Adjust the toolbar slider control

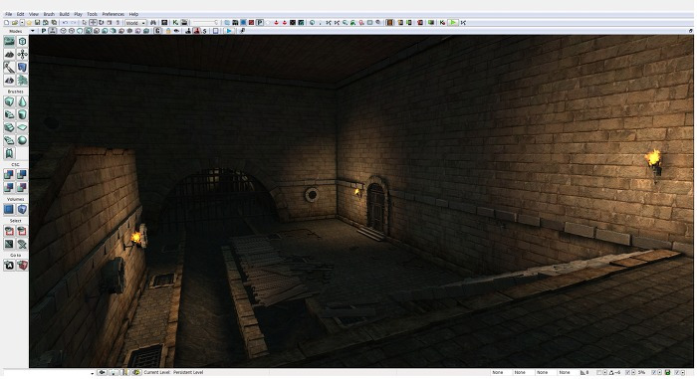pos(206,22)
